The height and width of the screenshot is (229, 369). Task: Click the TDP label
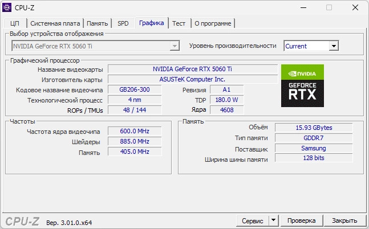[201, 100]
